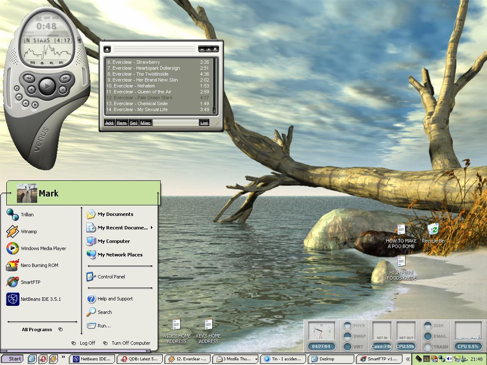Toggle shuffle (SHF) on the Winamp display
This screenshot has width=487, height=365.
47,18
